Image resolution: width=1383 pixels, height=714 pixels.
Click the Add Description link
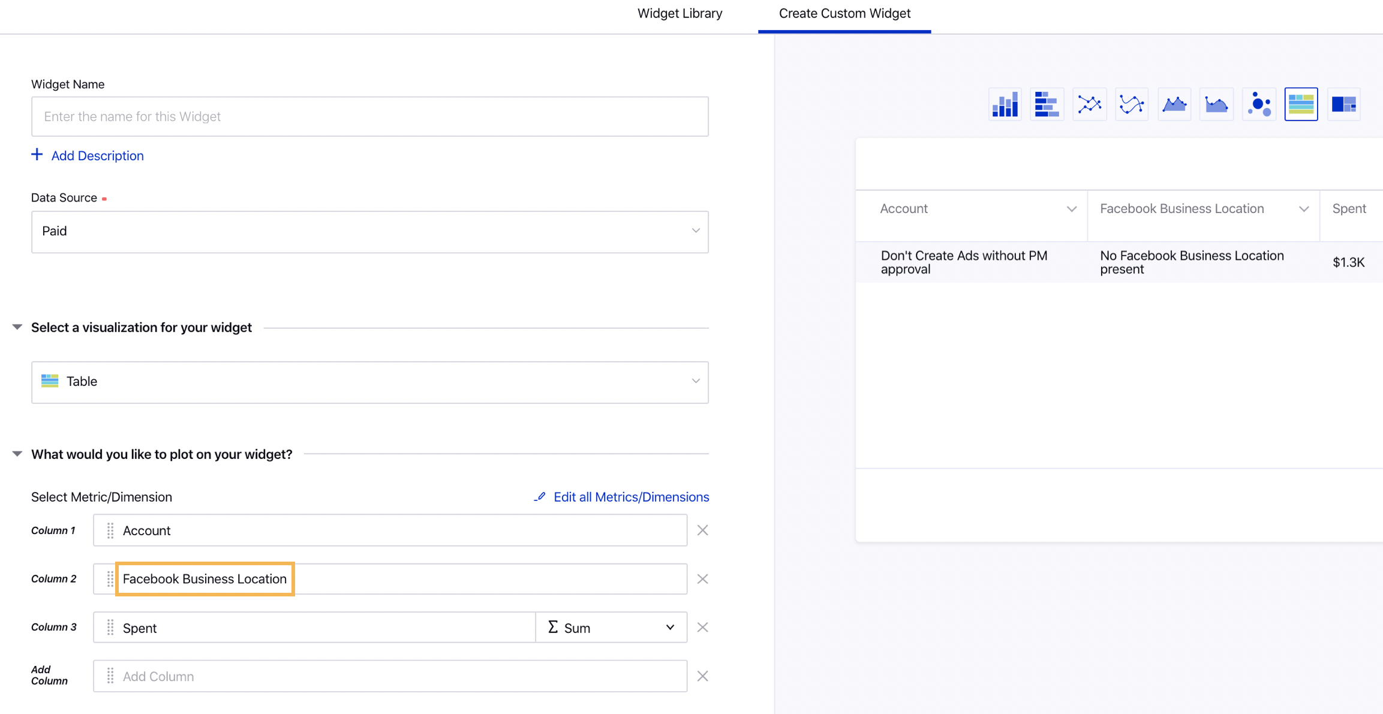coord(97,155)
